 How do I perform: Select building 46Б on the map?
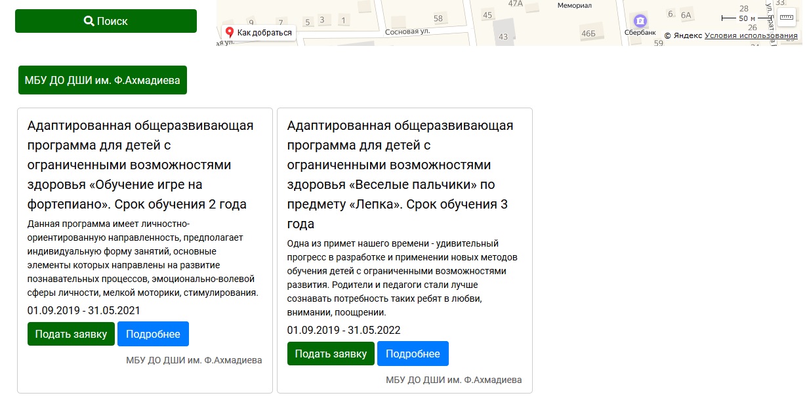tap(588, 33)
